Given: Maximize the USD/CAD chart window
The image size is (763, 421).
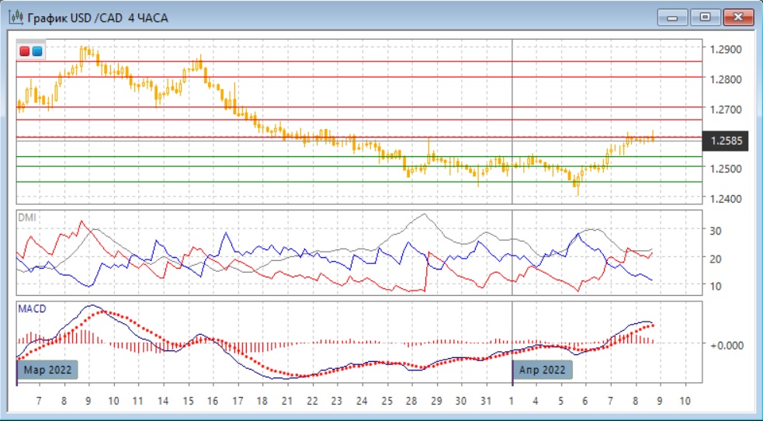Looking at the screenshot, I should point(705,17).
